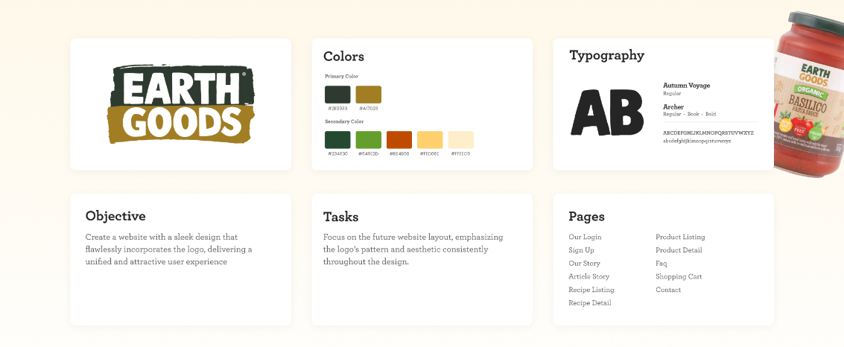Click the Autumn Voyage font name
This screenshot has width=844, height=347.
click(x=686, y=86)
